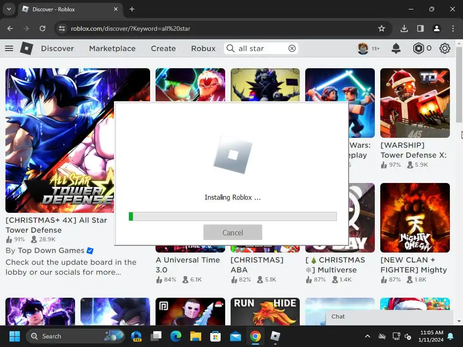Open the user avatar profile
Screen dimensions: 463x347
point(363,48)
